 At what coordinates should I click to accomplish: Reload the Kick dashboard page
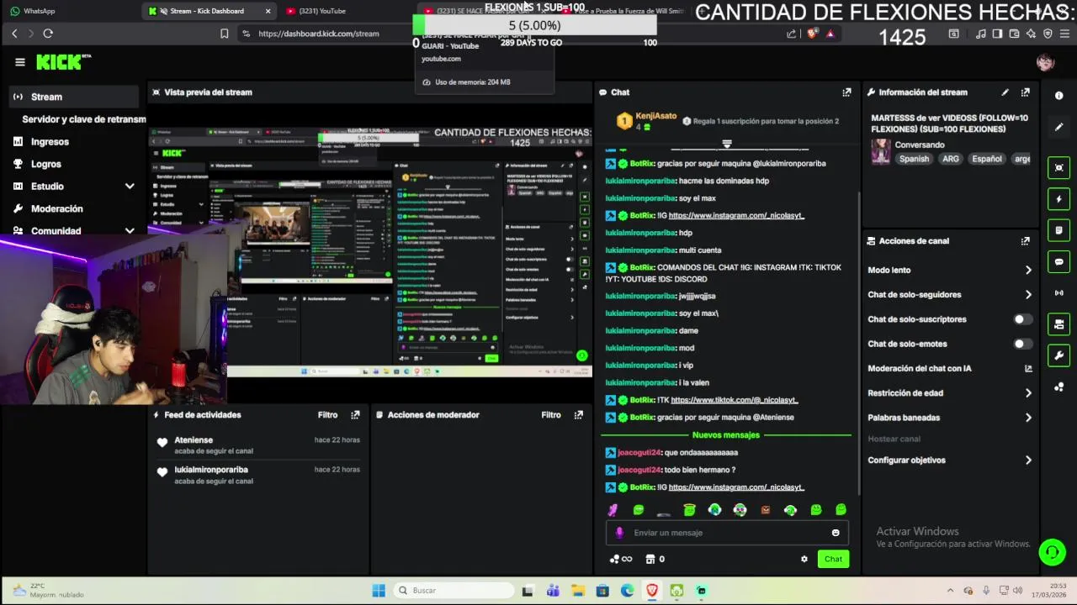(48, 34)
